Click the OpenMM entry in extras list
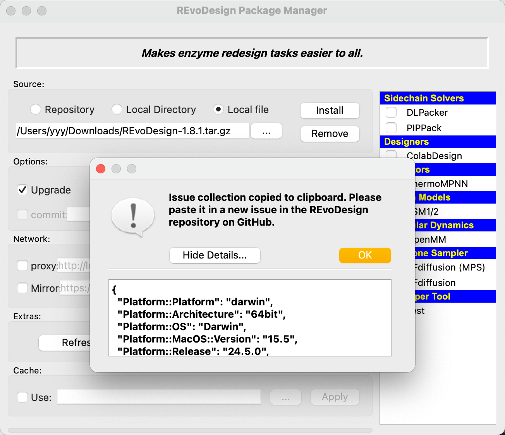The height and width of the screenshot is (435, 505). [455, 239]
